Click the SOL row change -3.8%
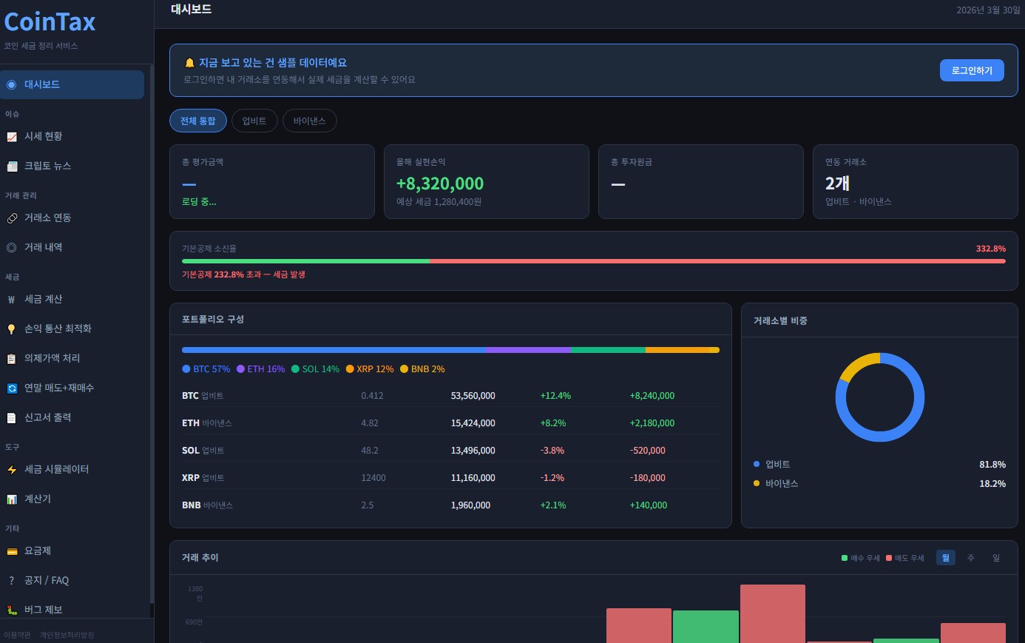1025x643 pixels. point(552,451)
